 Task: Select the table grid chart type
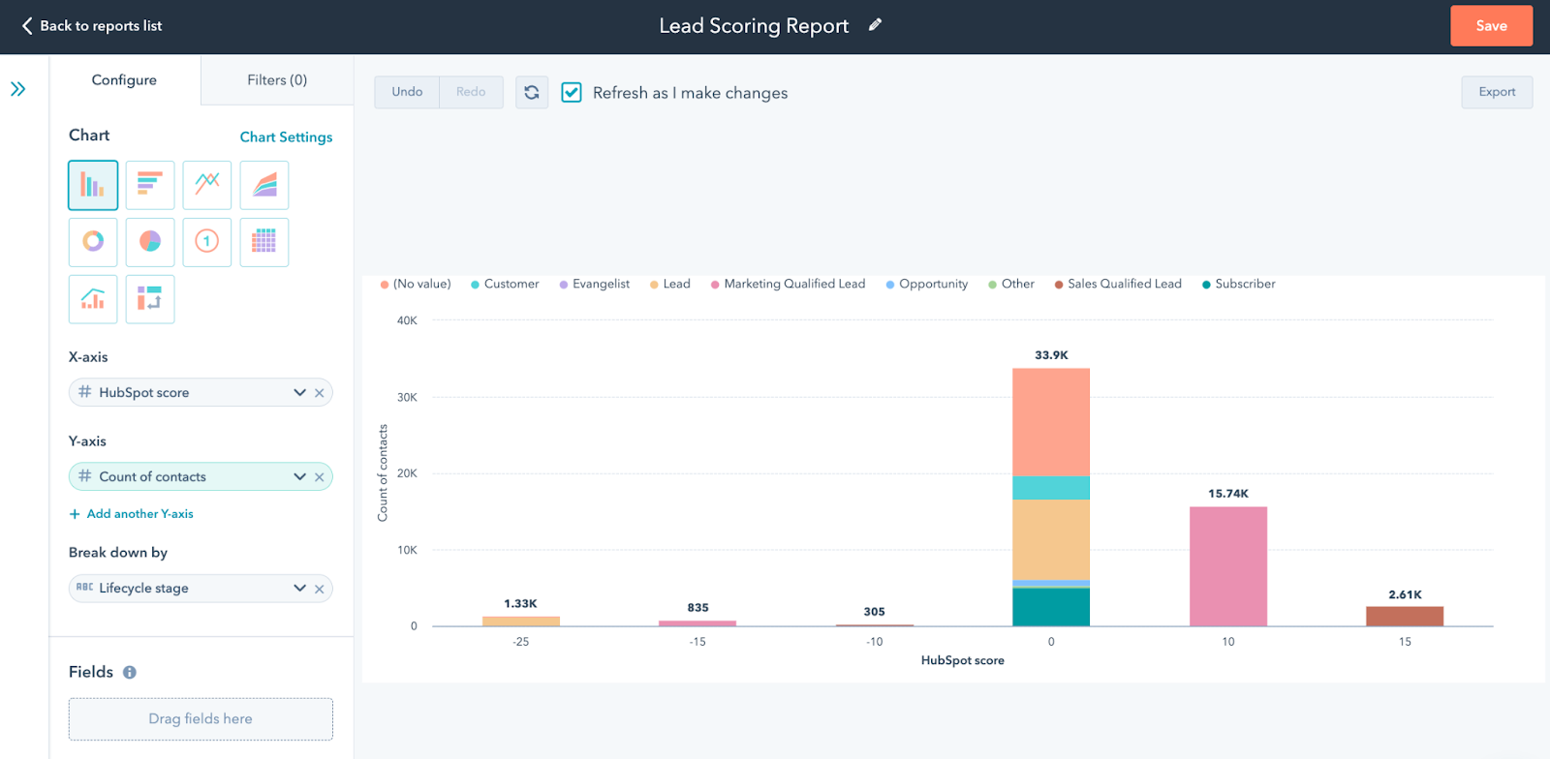pyautogui.click(x=264, y=242)
